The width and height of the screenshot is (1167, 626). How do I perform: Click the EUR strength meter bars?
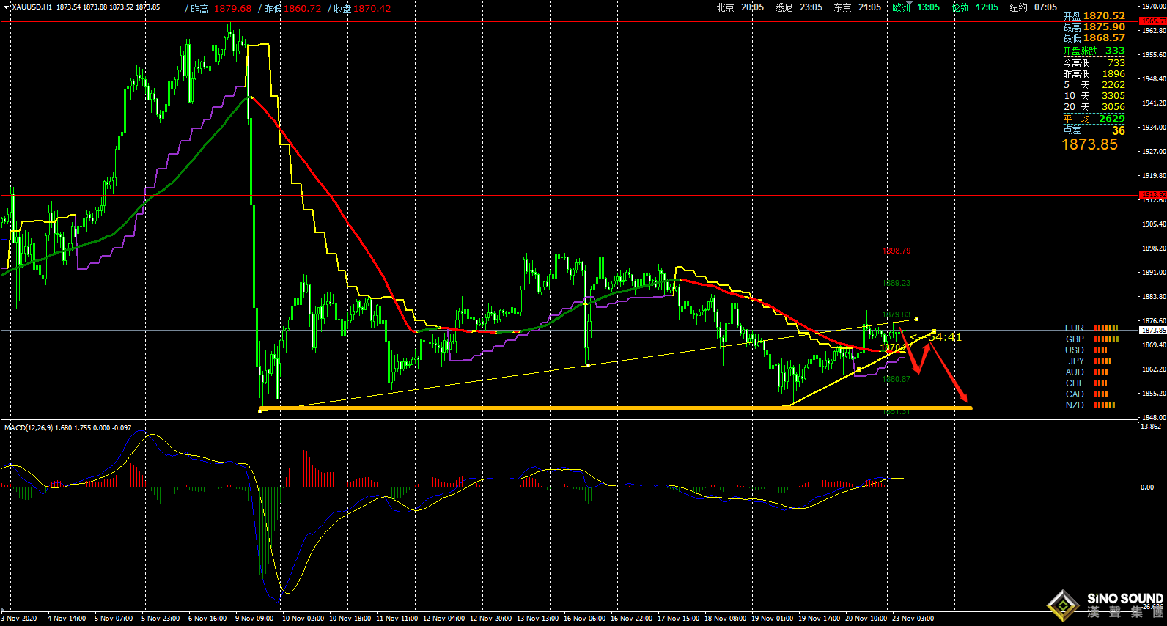[1106, 328]
